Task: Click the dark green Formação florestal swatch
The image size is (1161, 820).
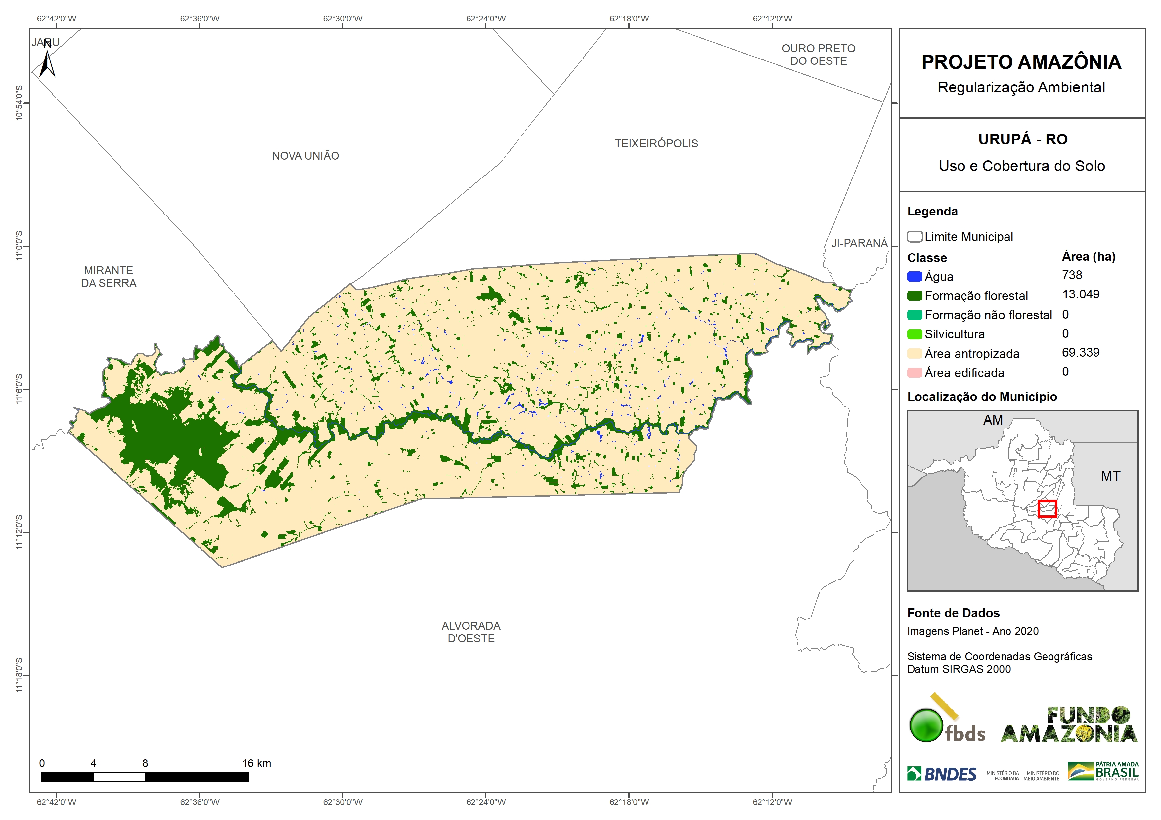Action: coord(914,295)
